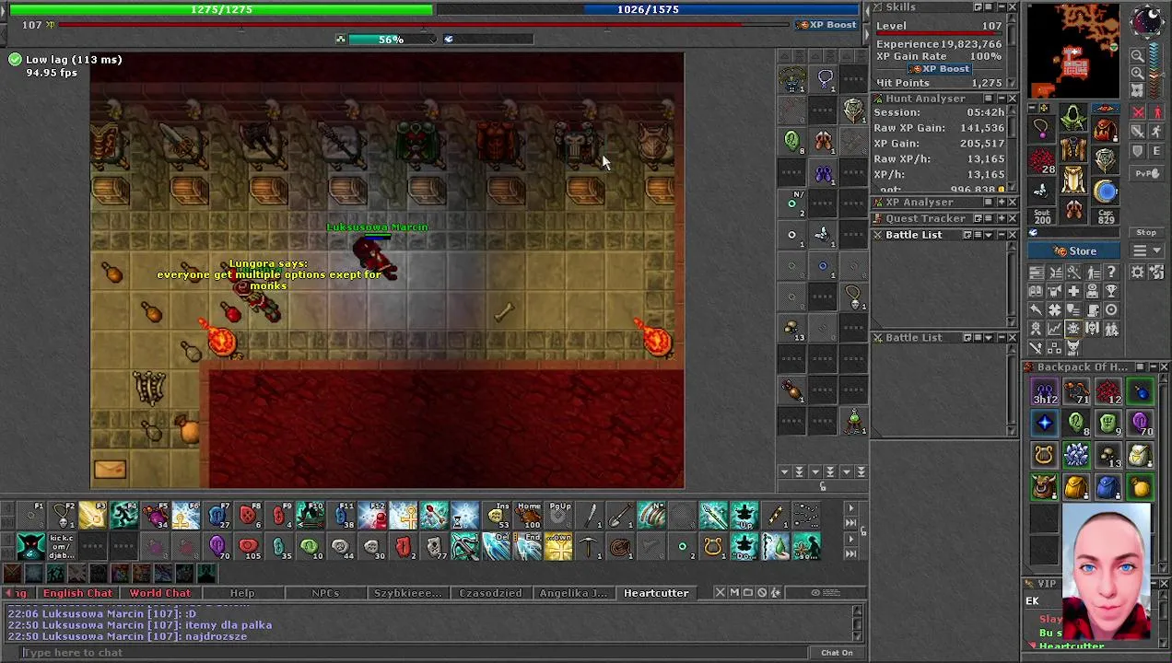The height and width of the screenshot is (663, 1172).
Task: Click the Ins hotkey slot with count 53
Action: (498, 516)
